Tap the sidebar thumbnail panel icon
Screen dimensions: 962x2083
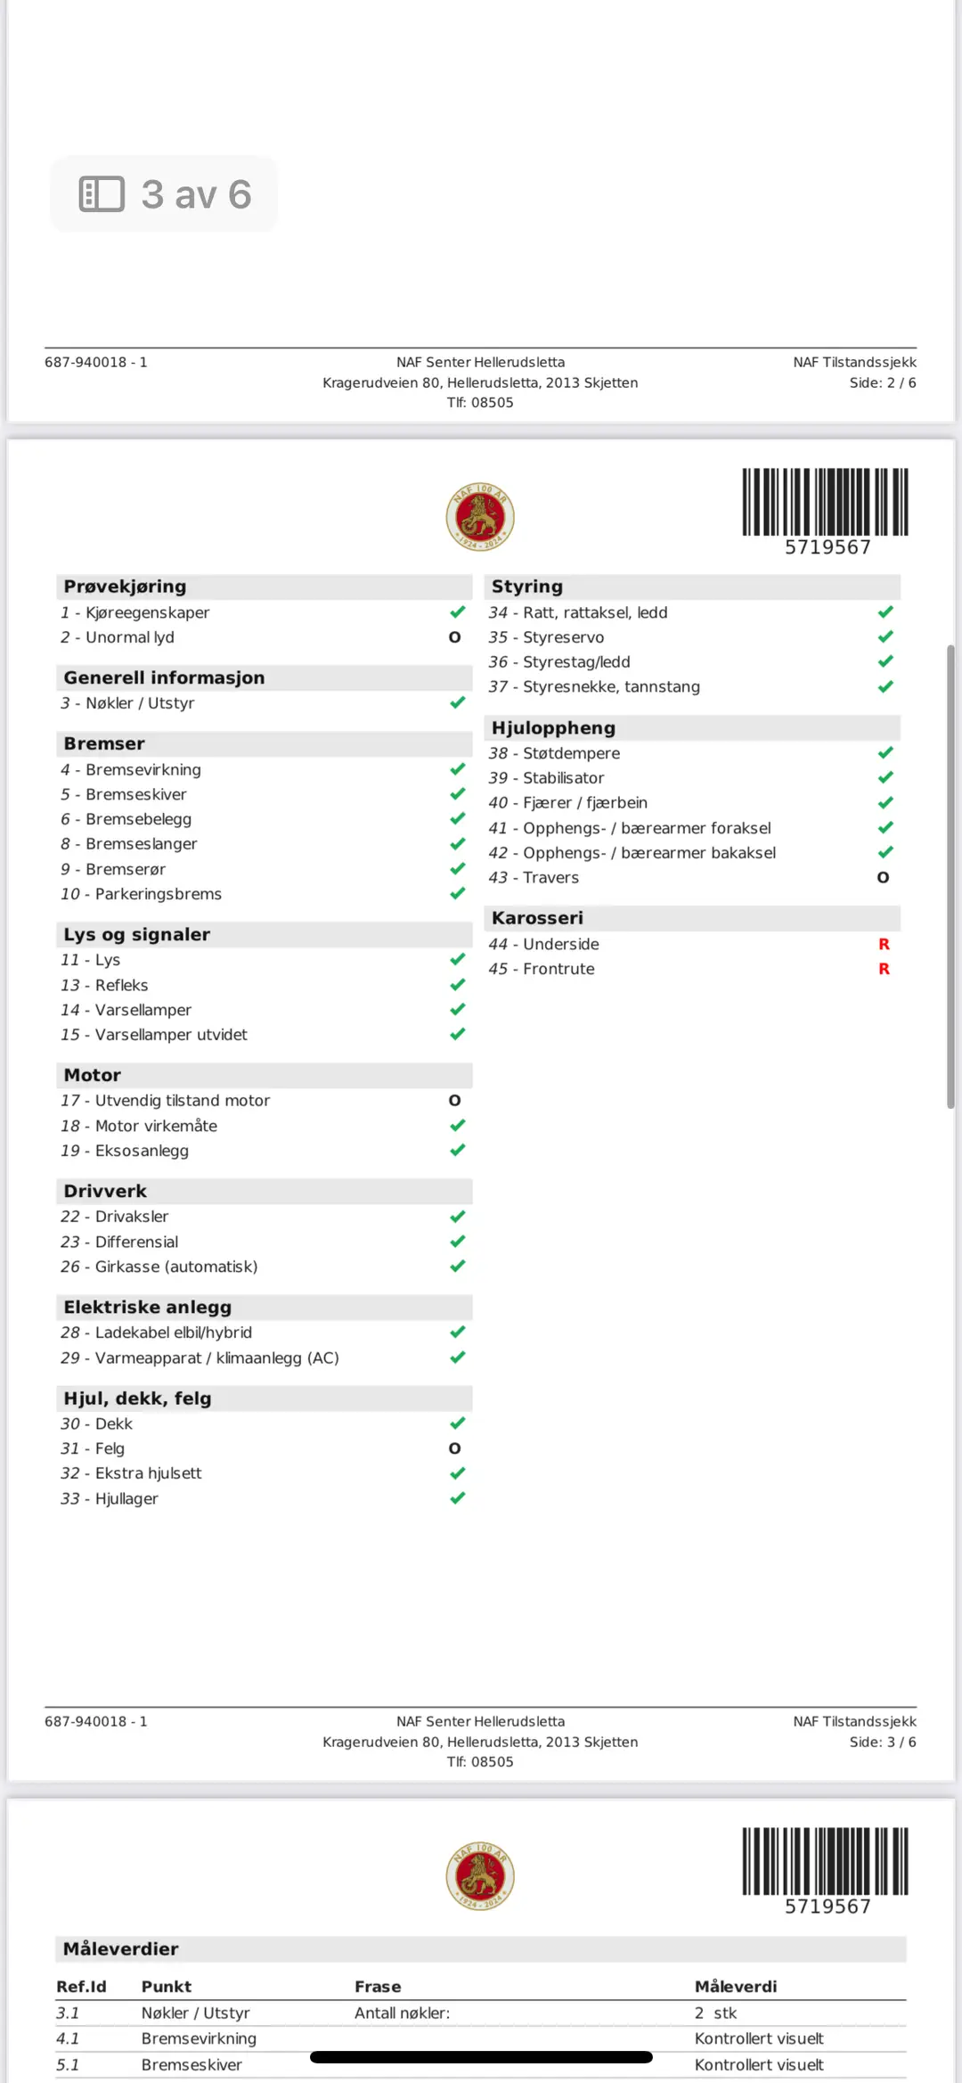(102, 194)
